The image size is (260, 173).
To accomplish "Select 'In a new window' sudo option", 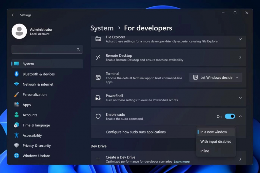I will point(216,132).
